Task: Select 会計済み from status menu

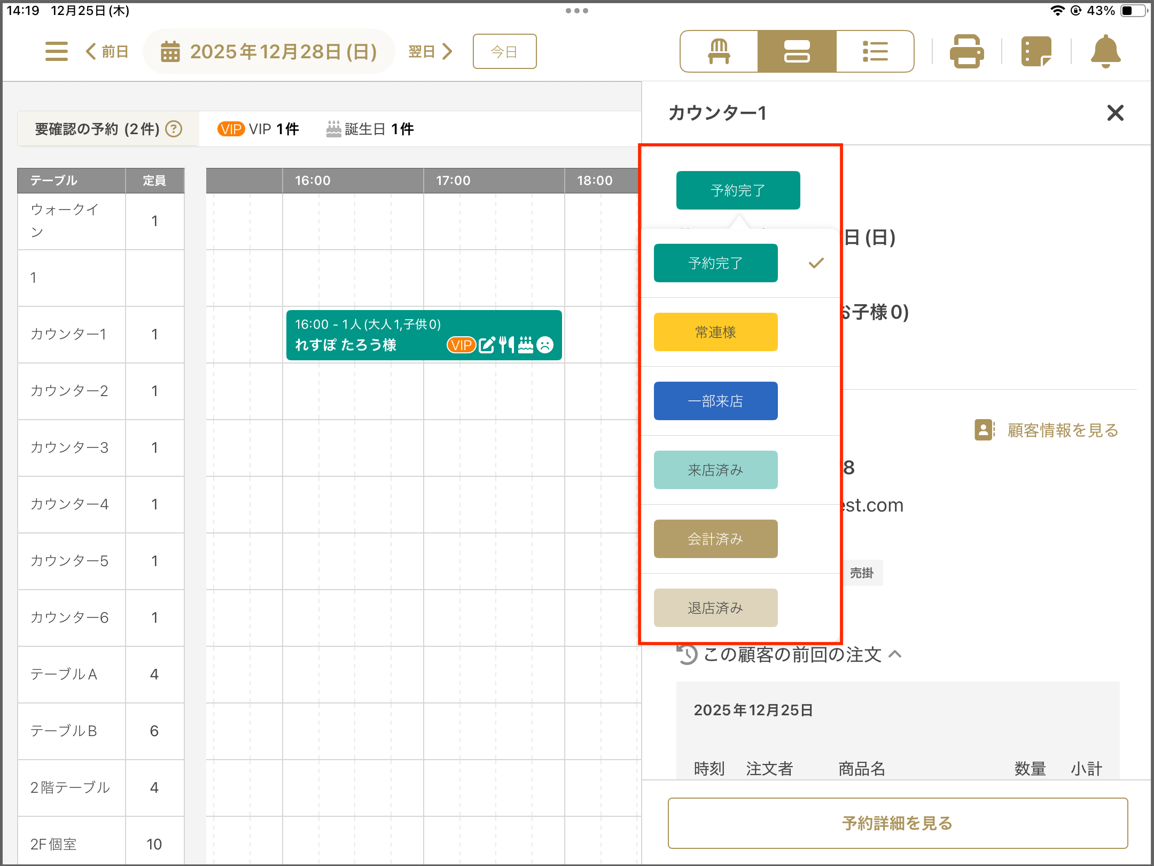Action: (715, 539)
